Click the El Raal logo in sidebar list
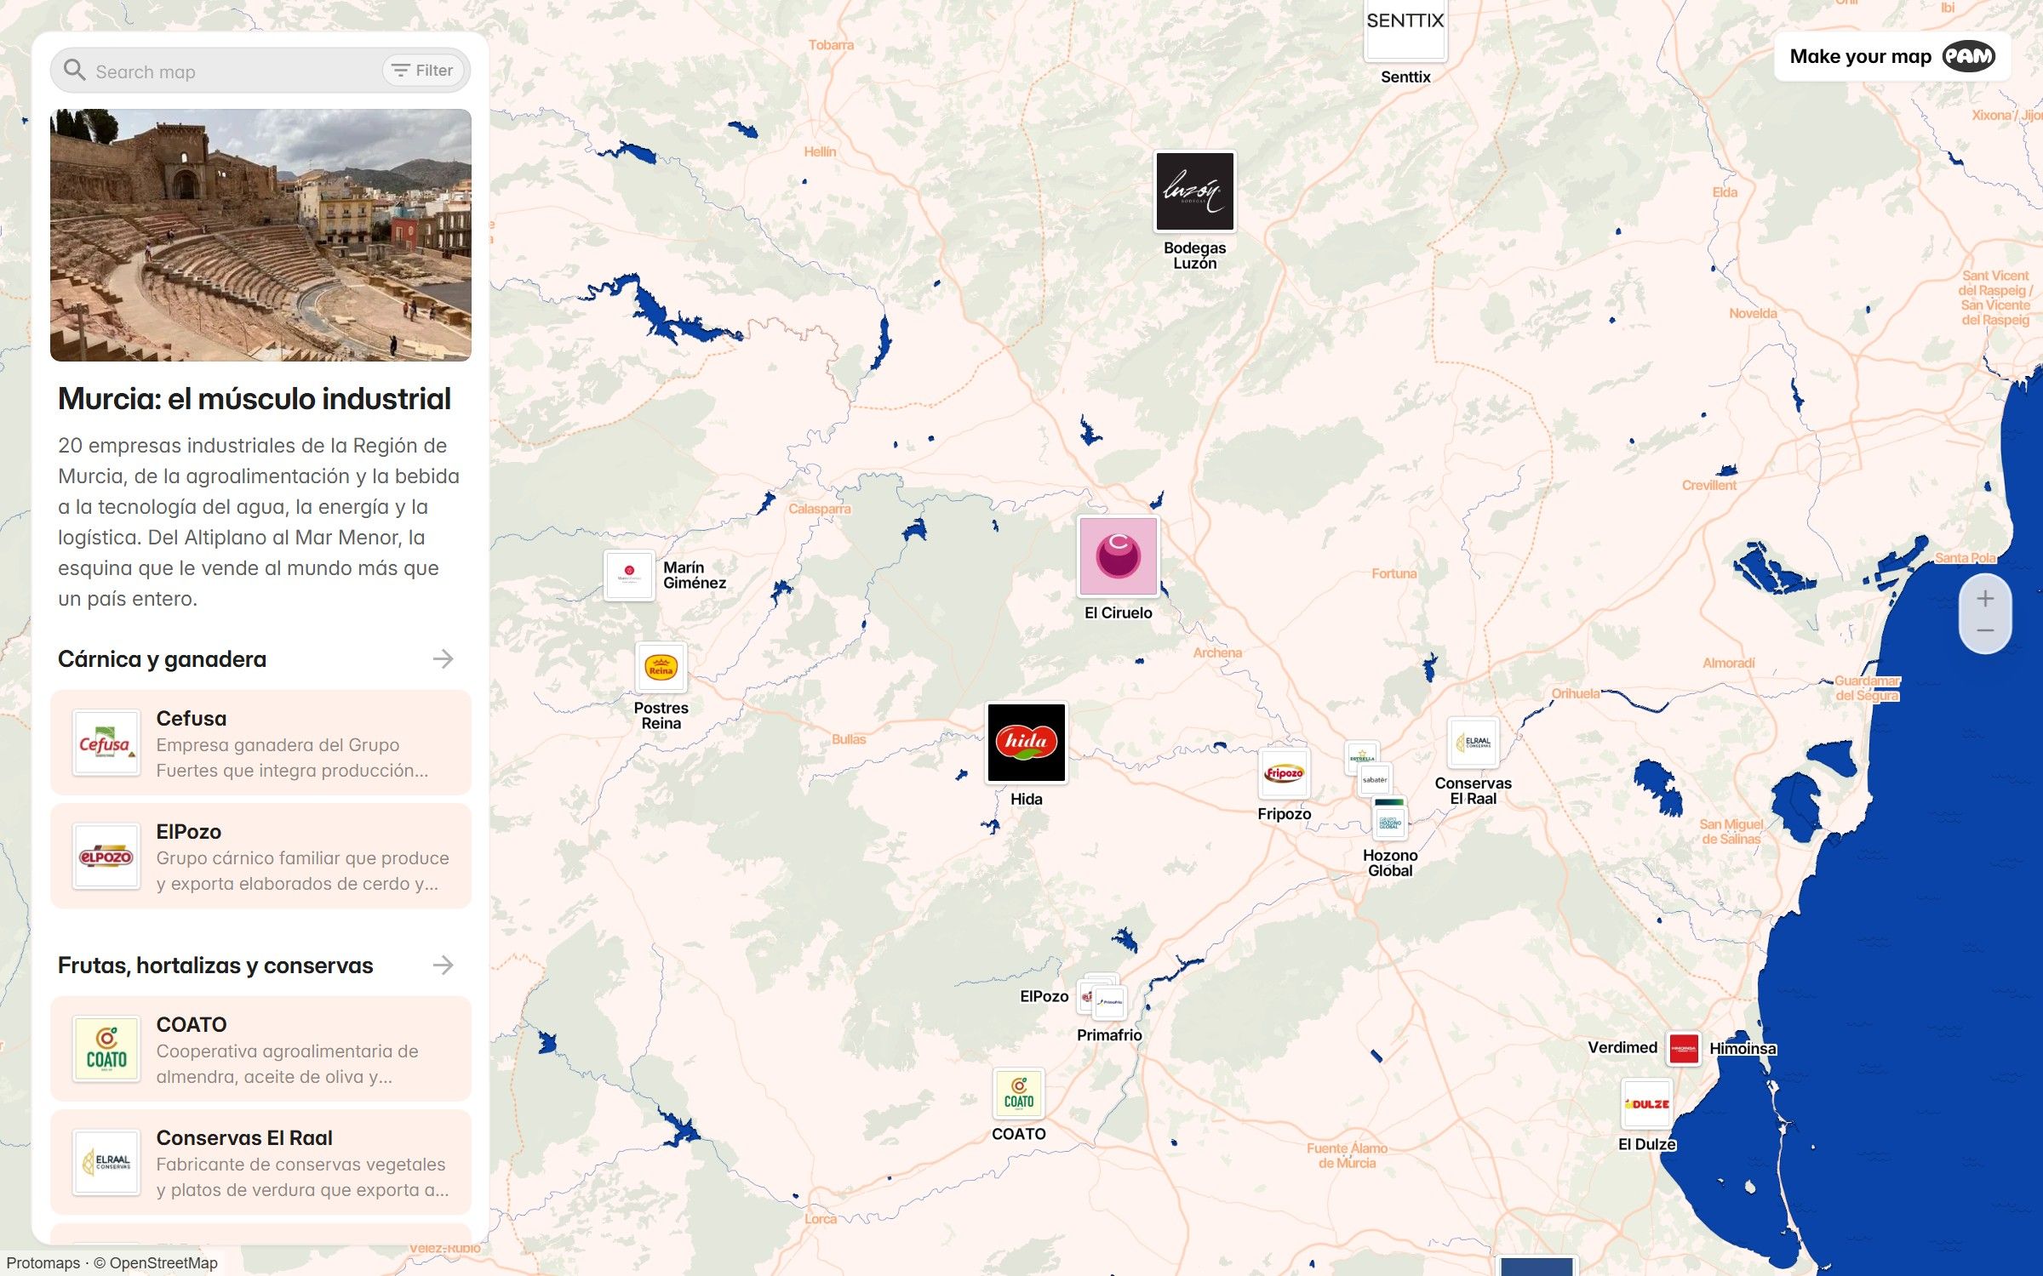This screenshot has width=2043, height=1276. pyautogui.click(x=106, y=1163)
